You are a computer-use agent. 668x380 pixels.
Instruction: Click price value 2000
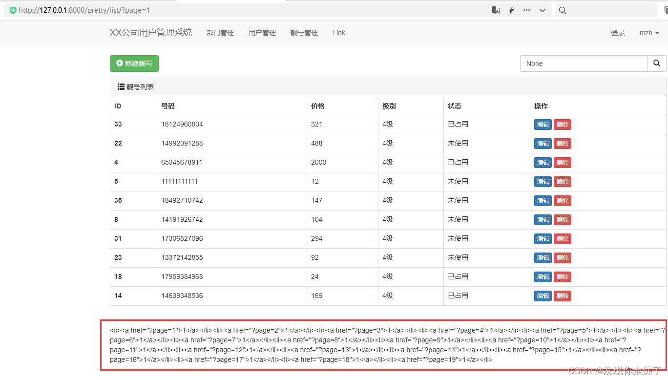(318, 162)
